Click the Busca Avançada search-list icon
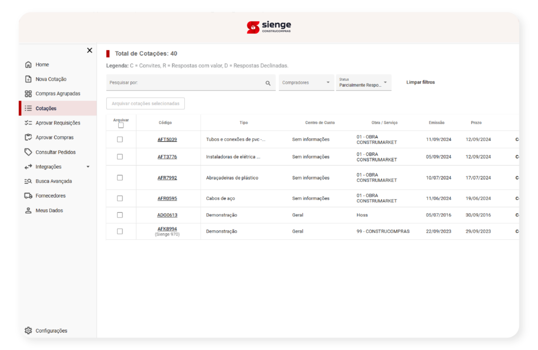This screenshot has height=350, width=538. pos(28,181)
